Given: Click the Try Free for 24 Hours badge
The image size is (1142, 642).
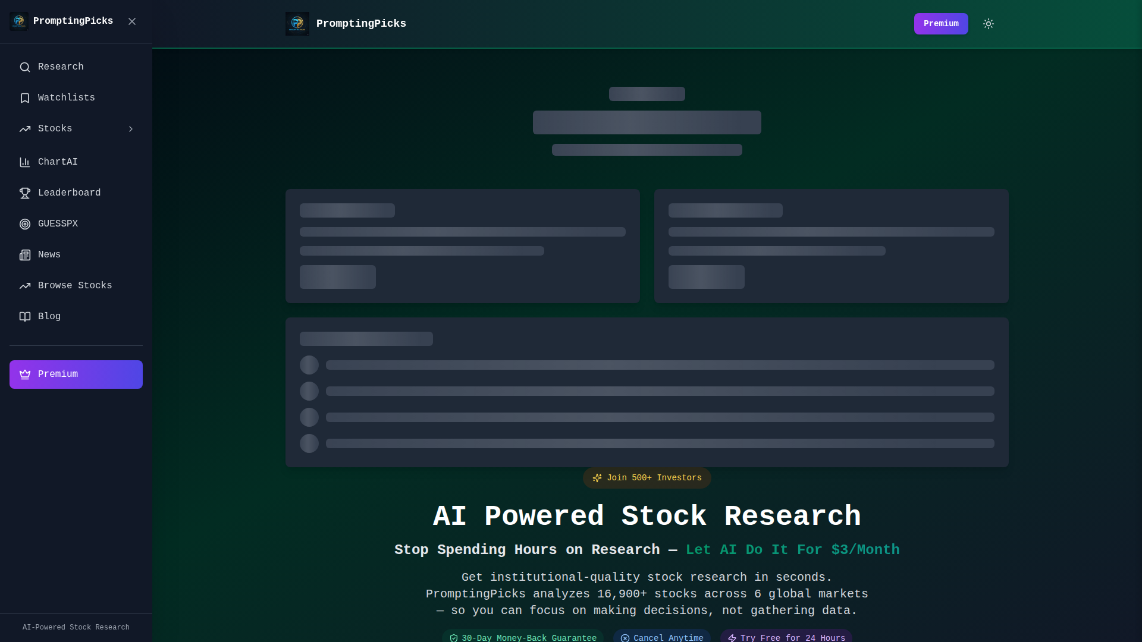Looking at the screenshot, I should (786, 637).
